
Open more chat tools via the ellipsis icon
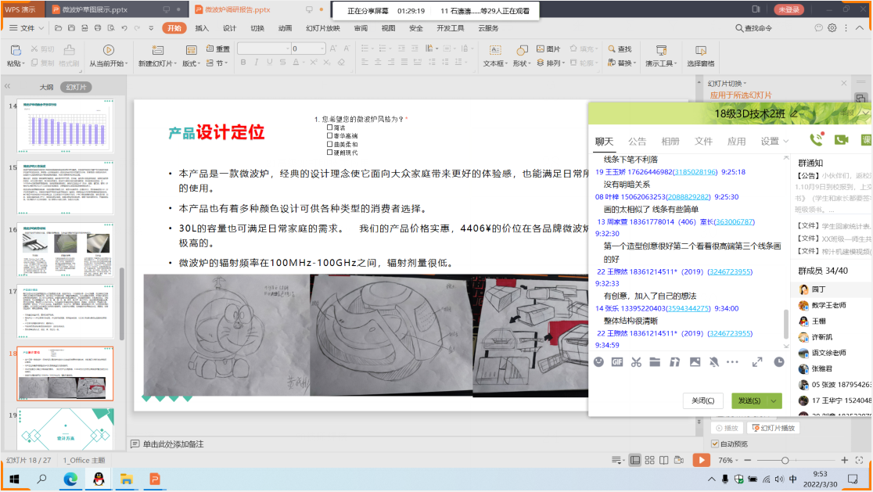tap(733, 362)
